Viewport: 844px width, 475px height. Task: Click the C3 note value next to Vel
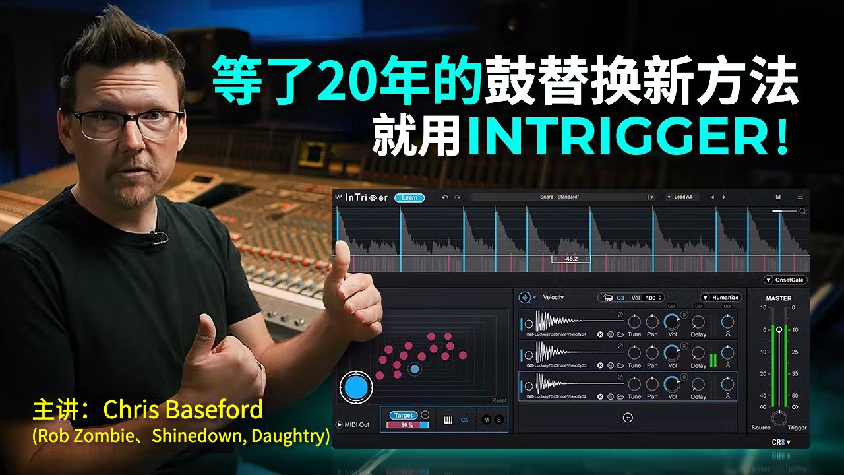621,298
